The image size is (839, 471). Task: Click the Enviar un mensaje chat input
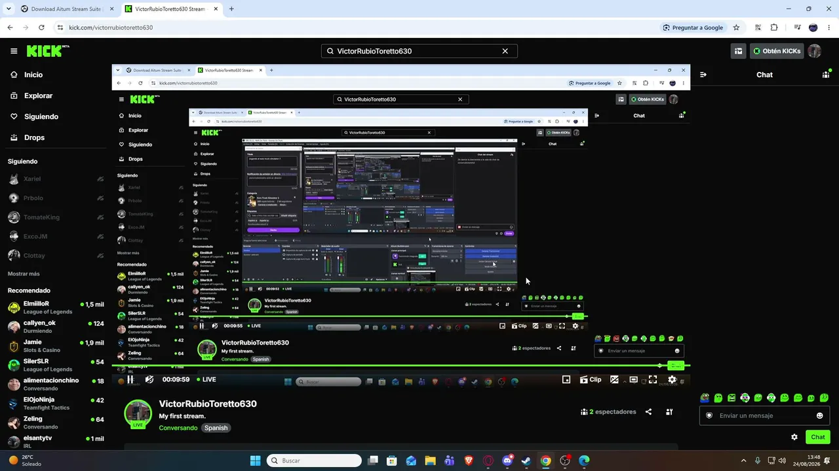tap(764, 415)
